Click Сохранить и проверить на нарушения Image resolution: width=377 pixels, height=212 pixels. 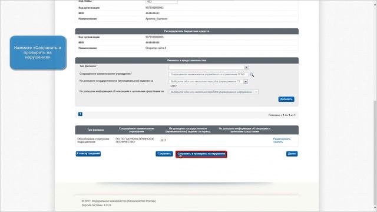click(201, 154)
